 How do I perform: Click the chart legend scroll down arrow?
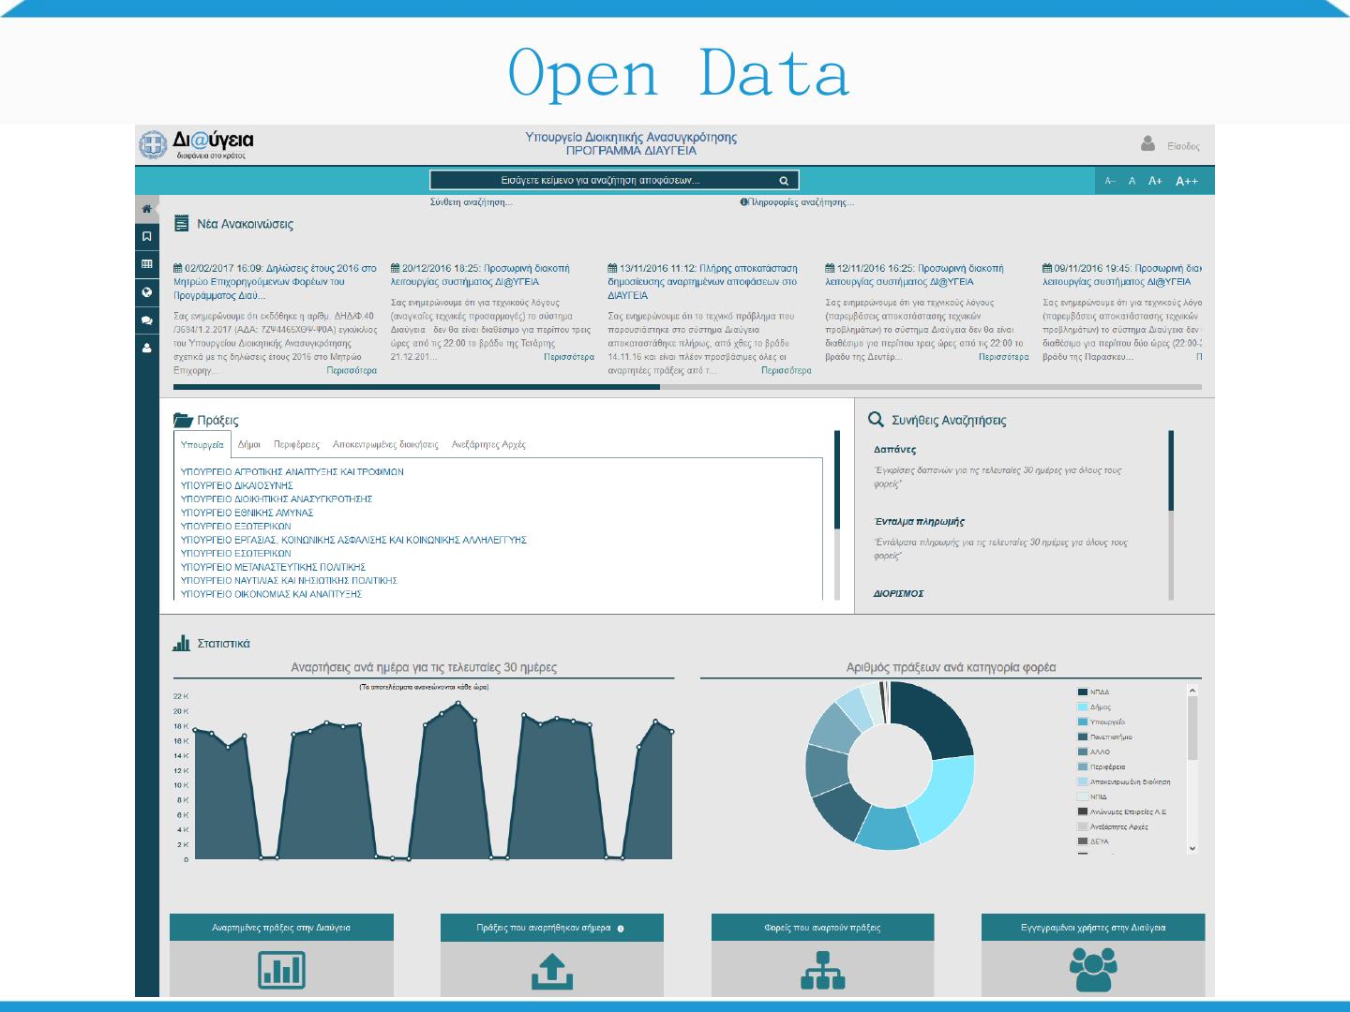click(x=1192, y=848)
